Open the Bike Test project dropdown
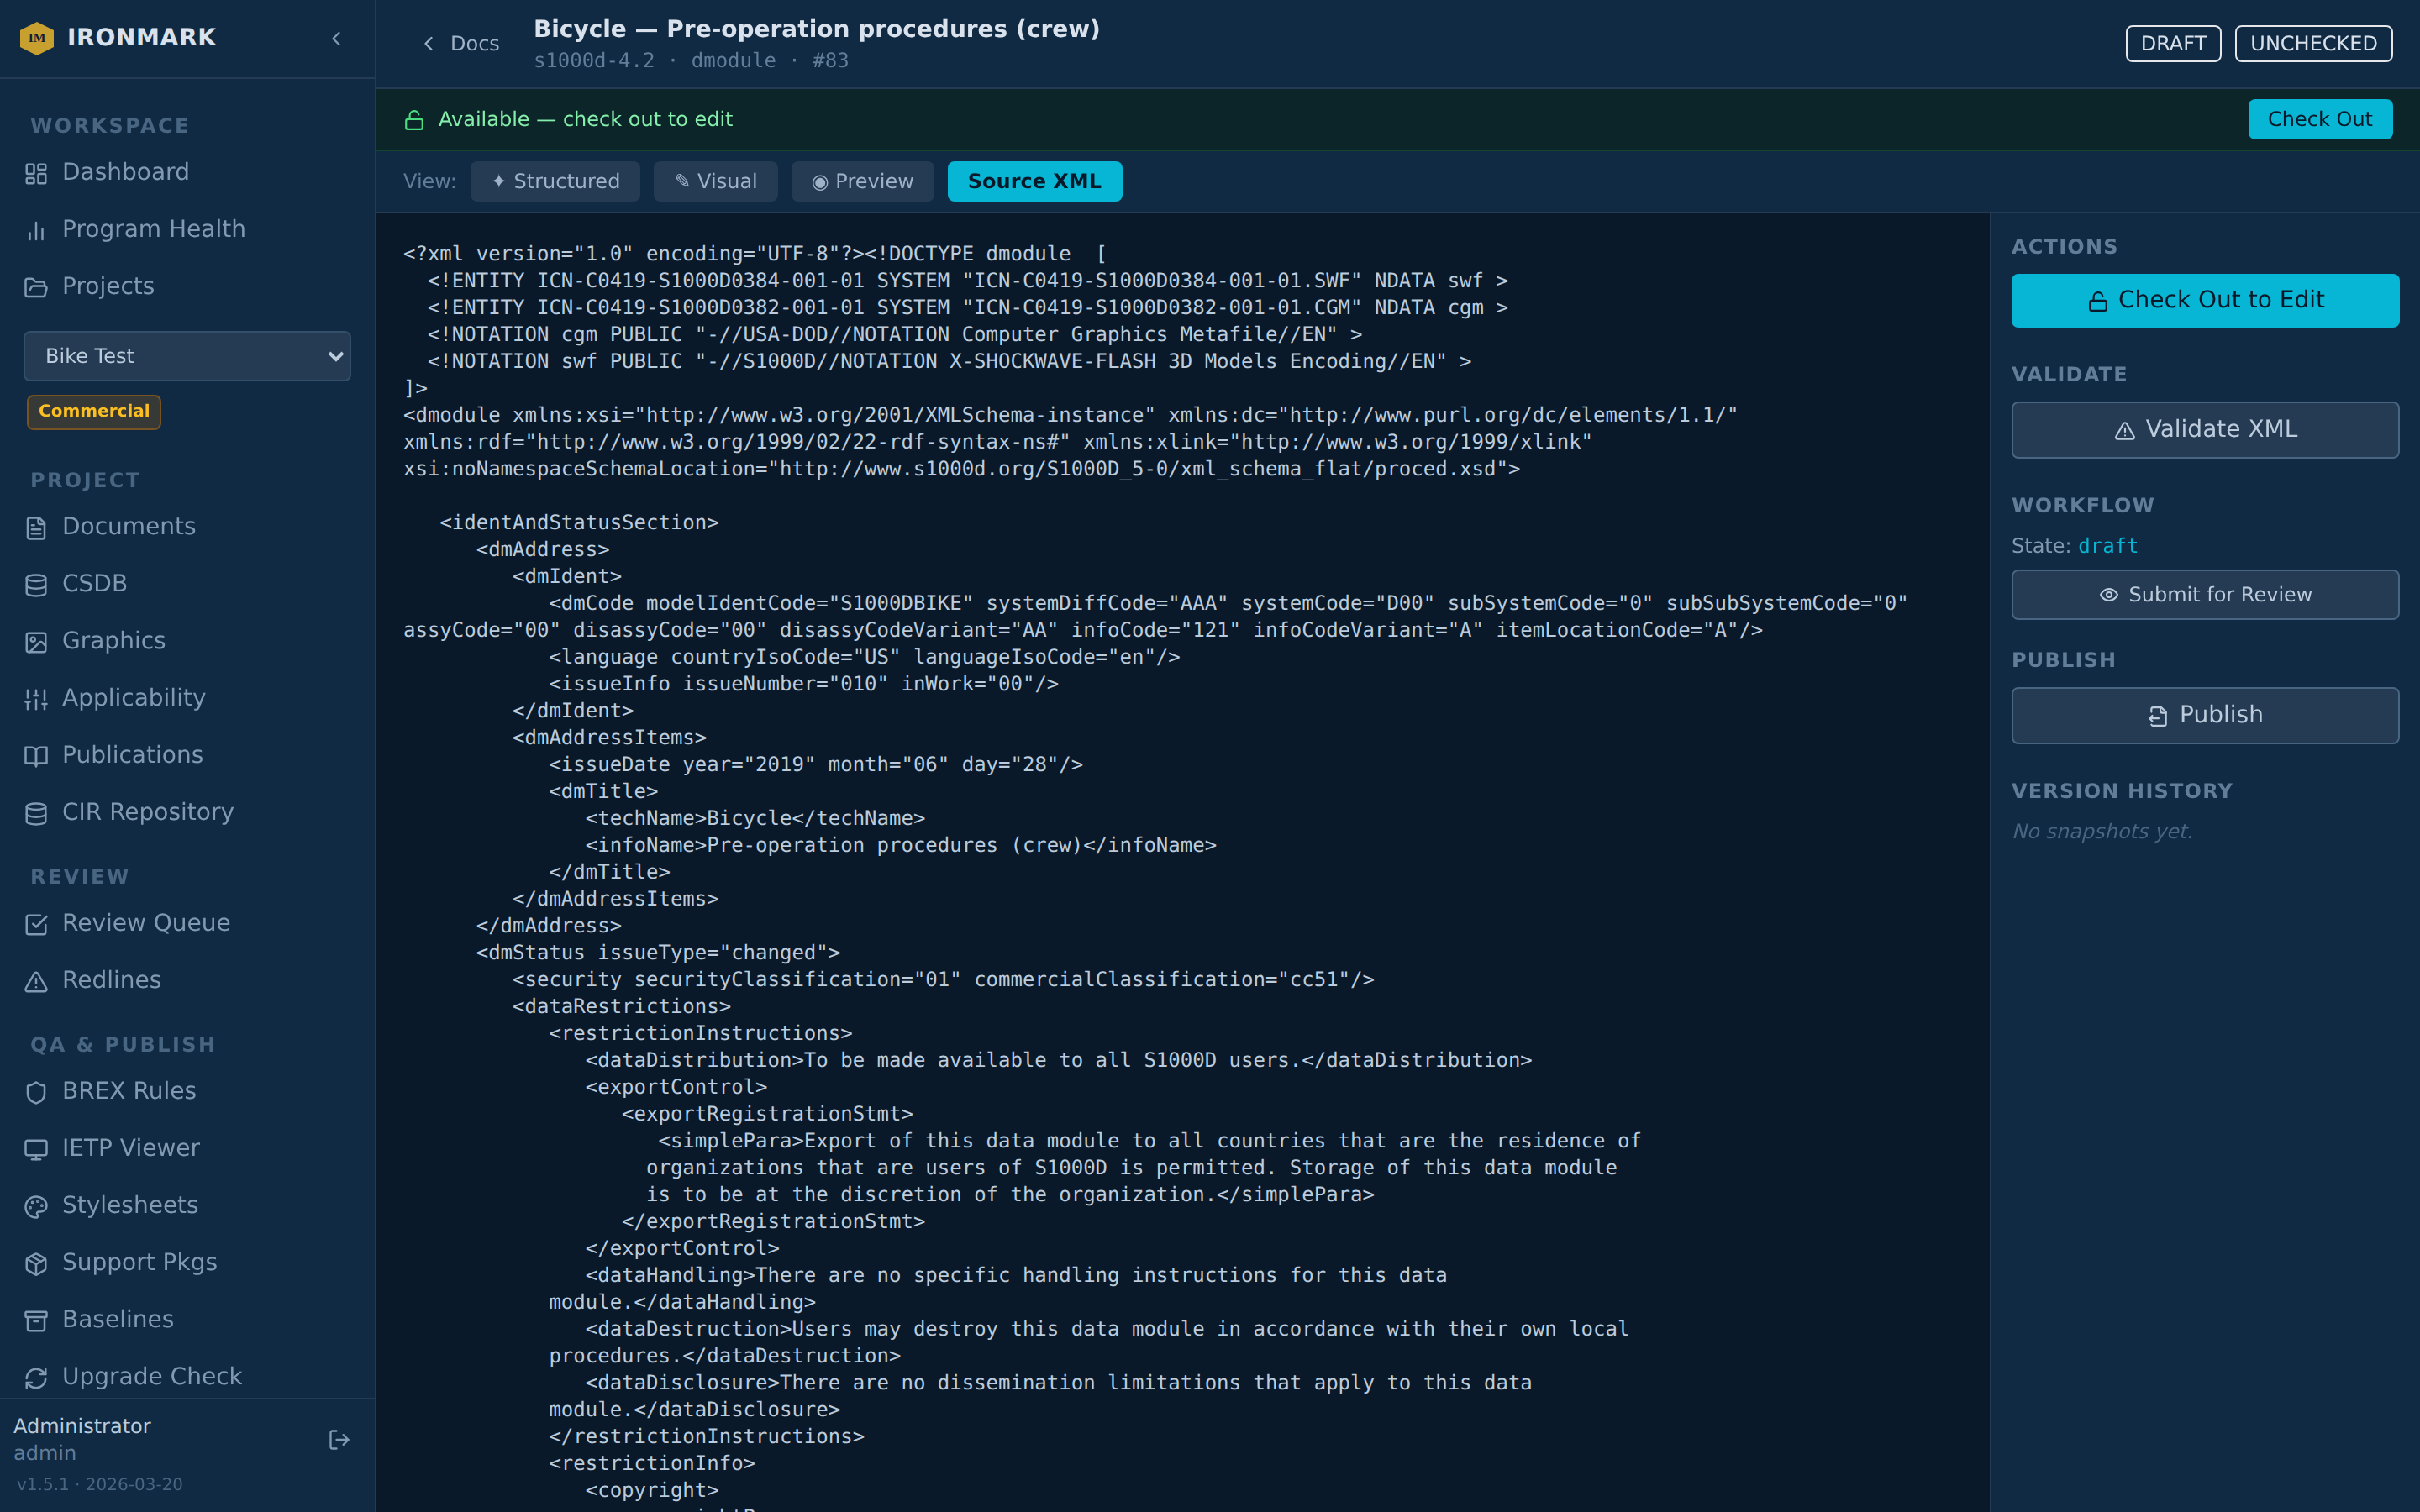Image resolution: width=2420 pixels, height=1512 pixels. click(187, 356)
